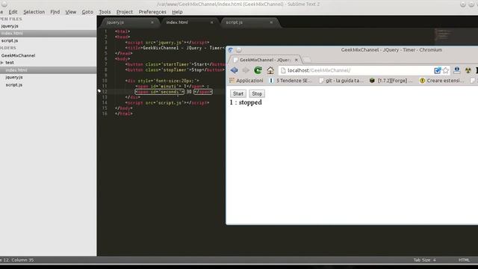Go back with Chromium's back arrow

coord(234,70)
